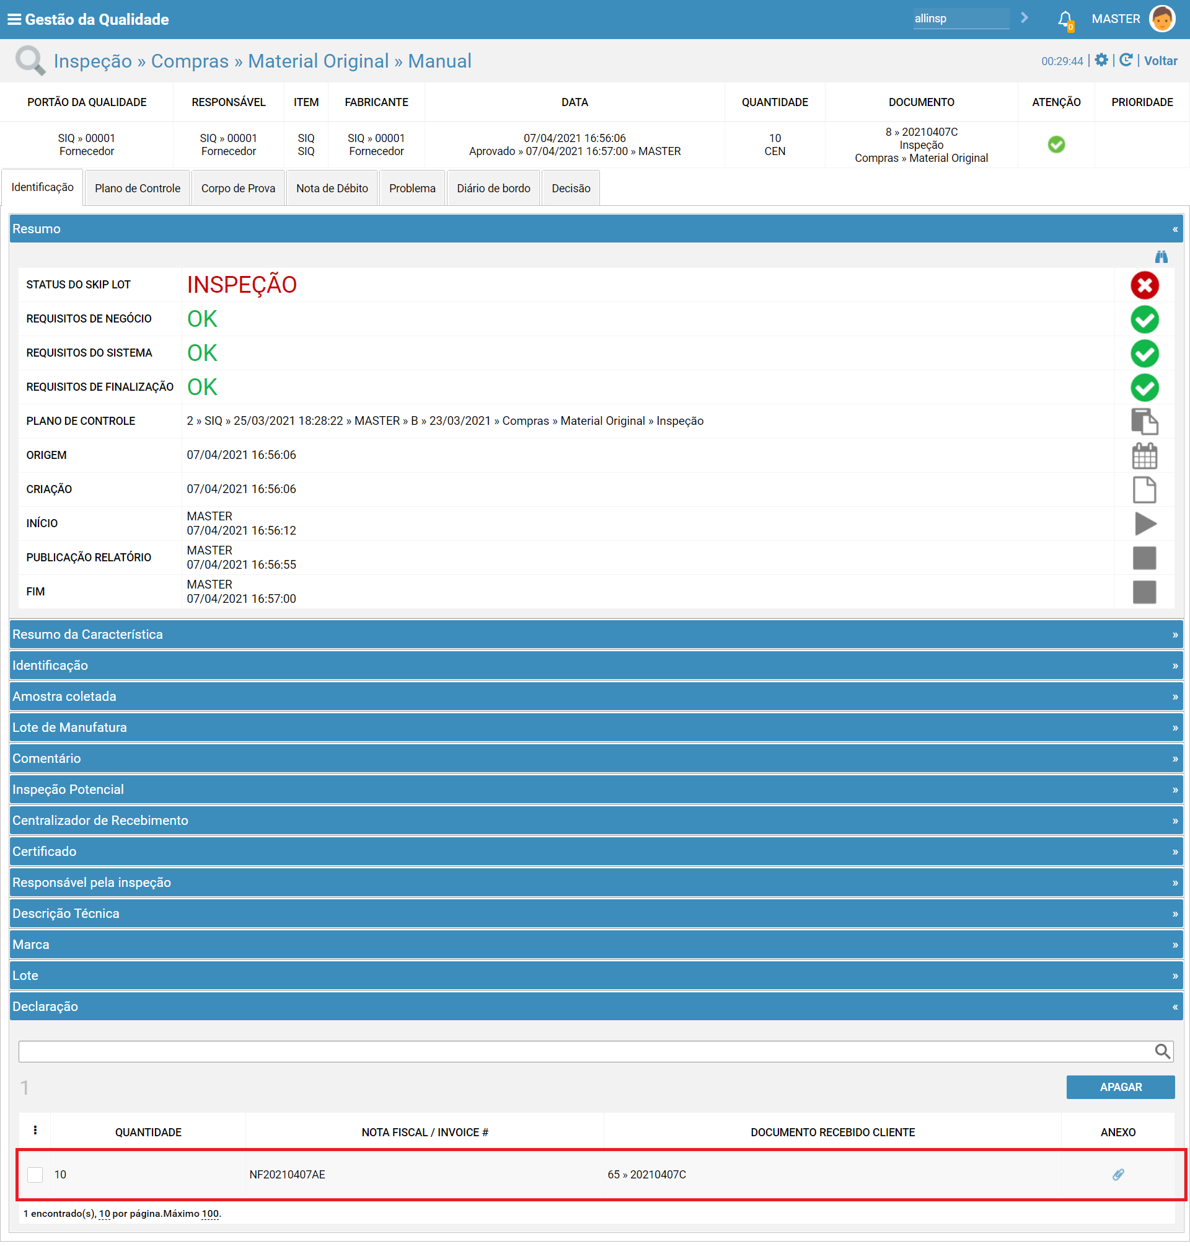Expand Resumo da Característica section

coord(596,634)
